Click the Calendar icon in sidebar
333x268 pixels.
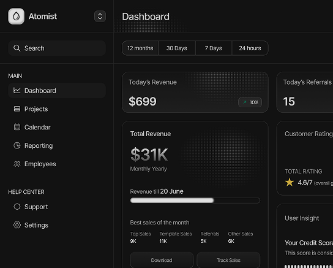tap(17, 127)
